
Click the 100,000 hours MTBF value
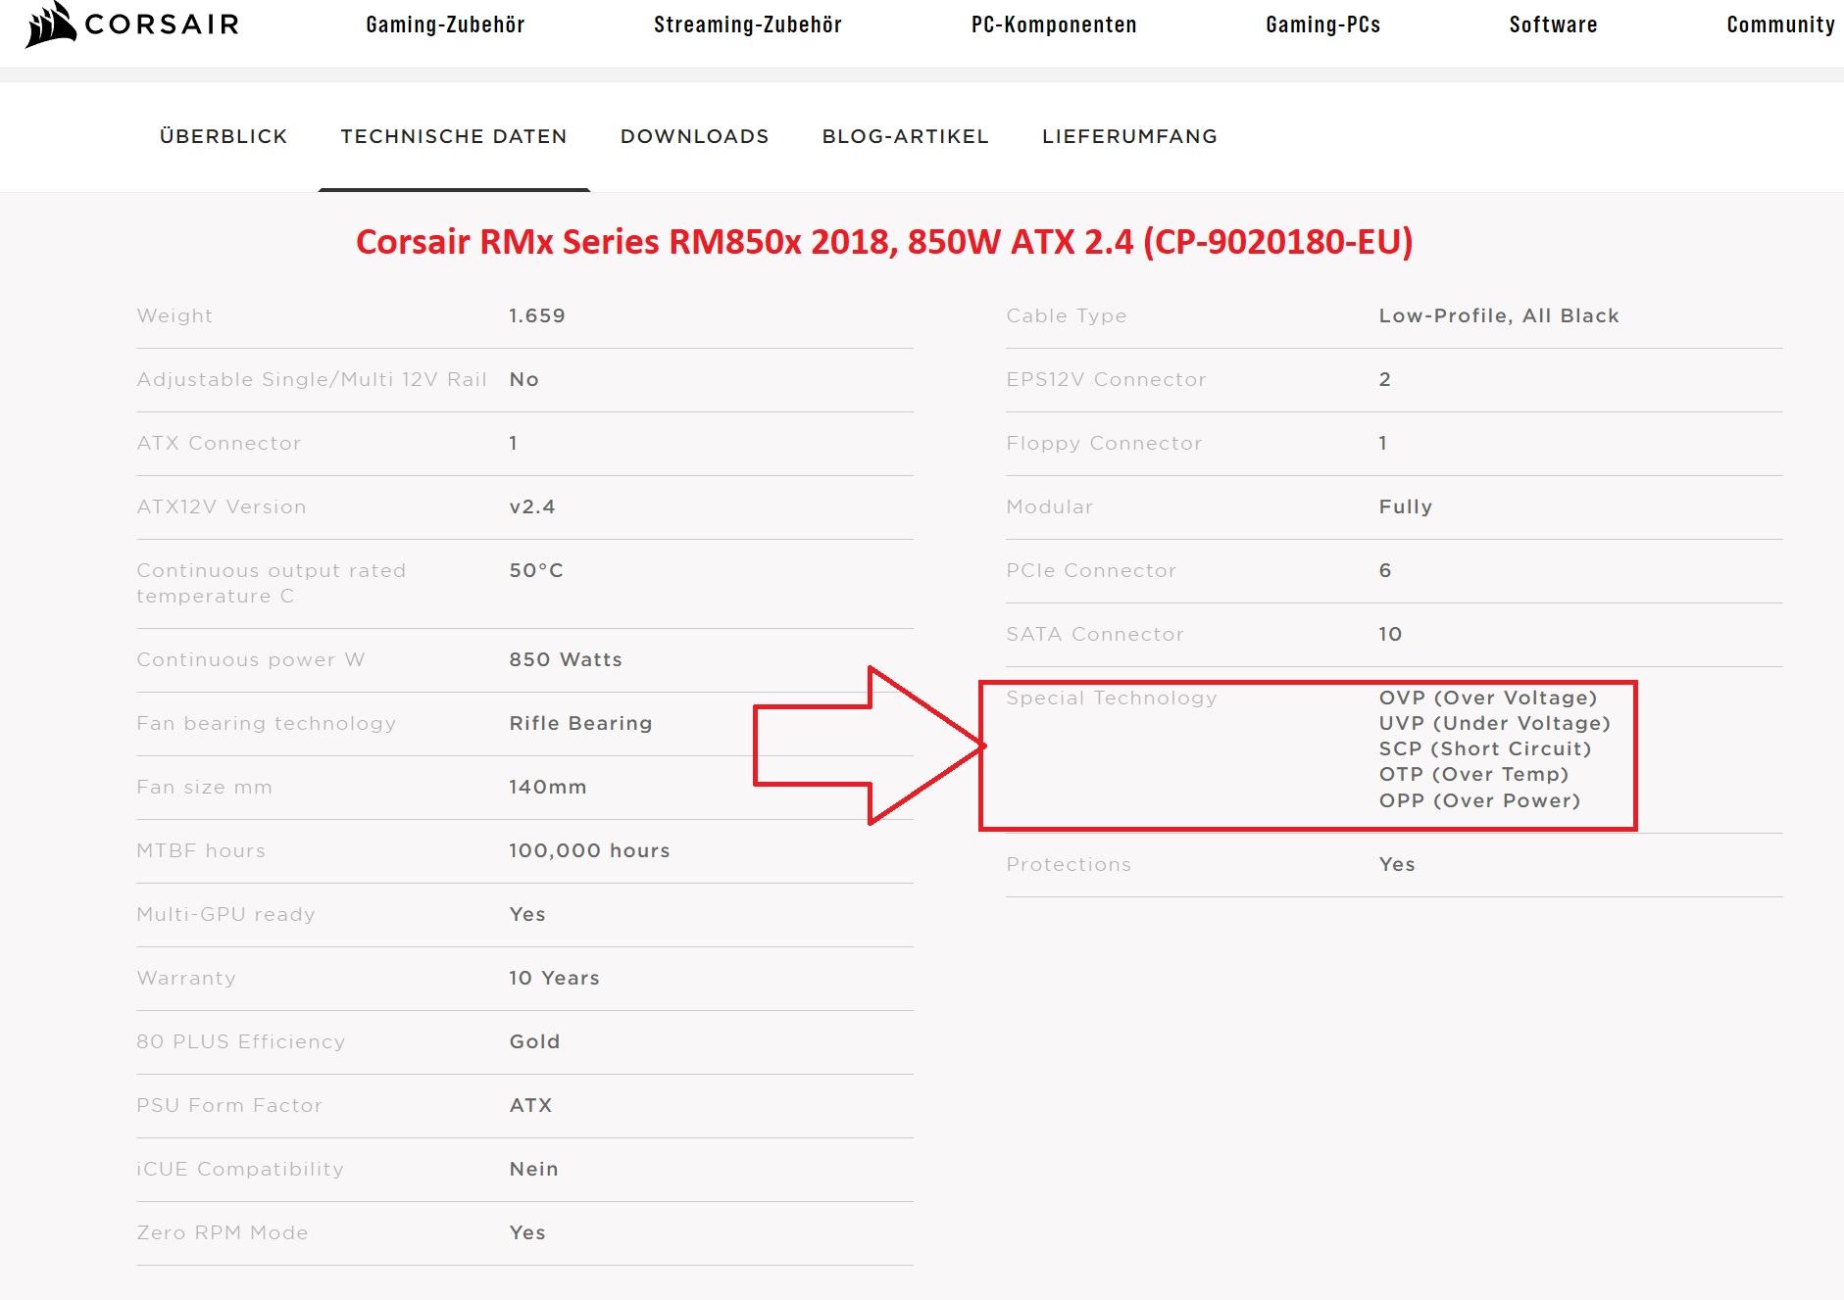tap(589, 850)
